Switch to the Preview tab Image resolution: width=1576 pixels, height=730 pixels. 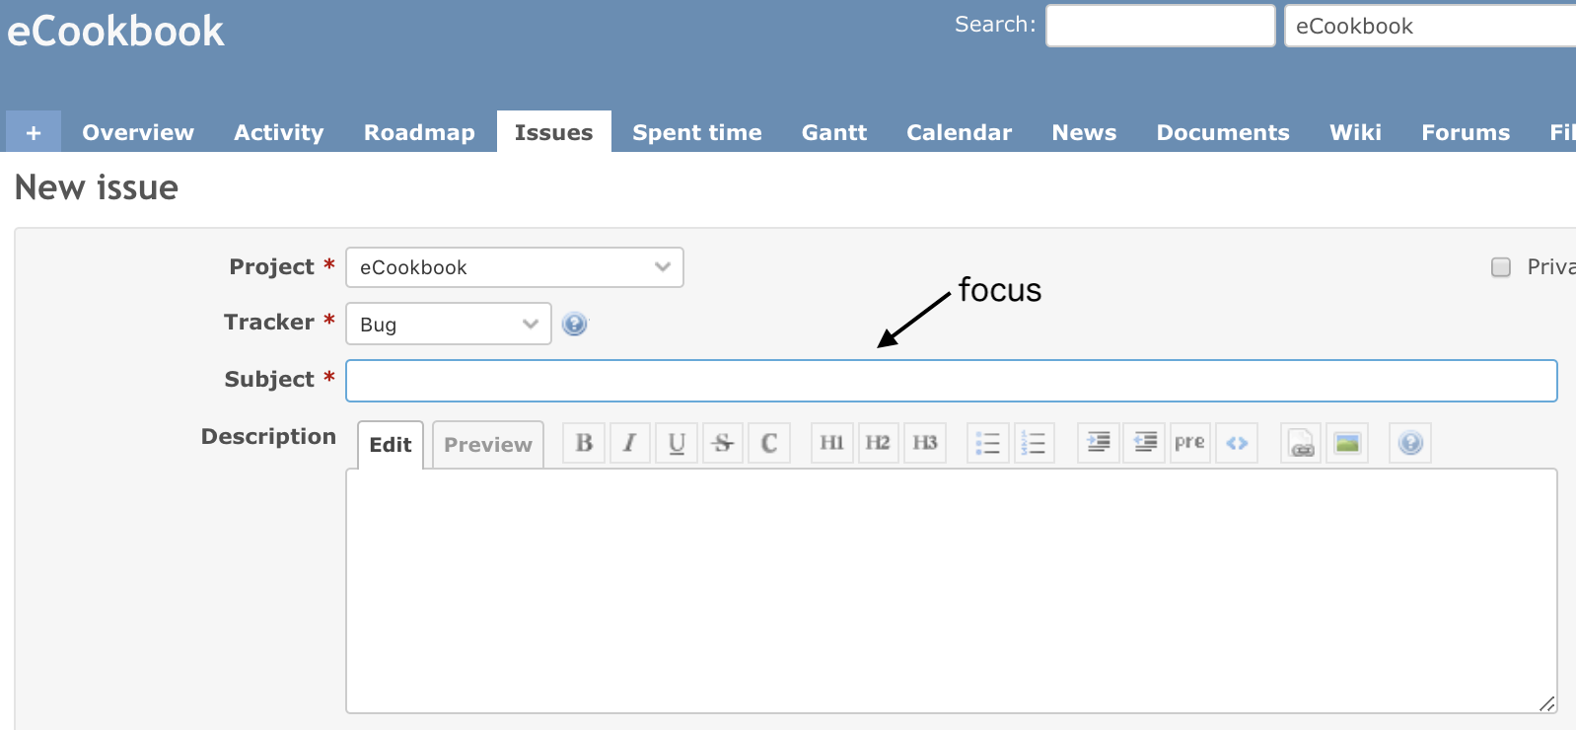point(487,445)
